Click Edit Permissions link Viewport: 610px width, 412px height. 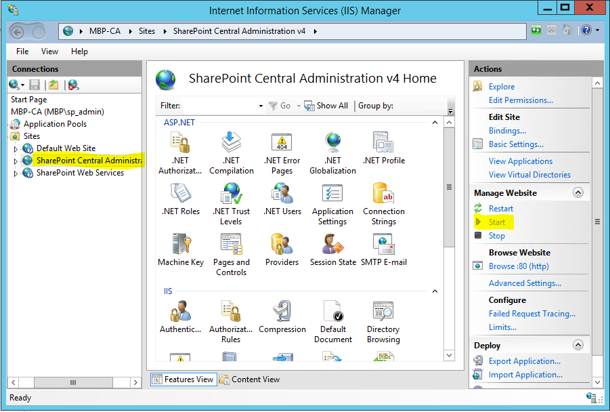(521, 100)
